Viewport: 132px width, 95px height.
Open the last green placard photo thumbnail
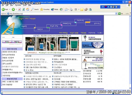[x=74, y=44]
